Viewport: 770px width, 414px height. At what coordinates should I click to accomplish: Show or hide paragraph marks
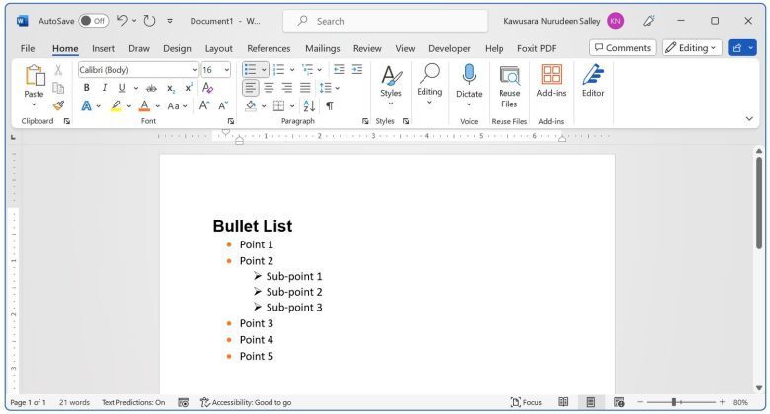coord(330,105)
